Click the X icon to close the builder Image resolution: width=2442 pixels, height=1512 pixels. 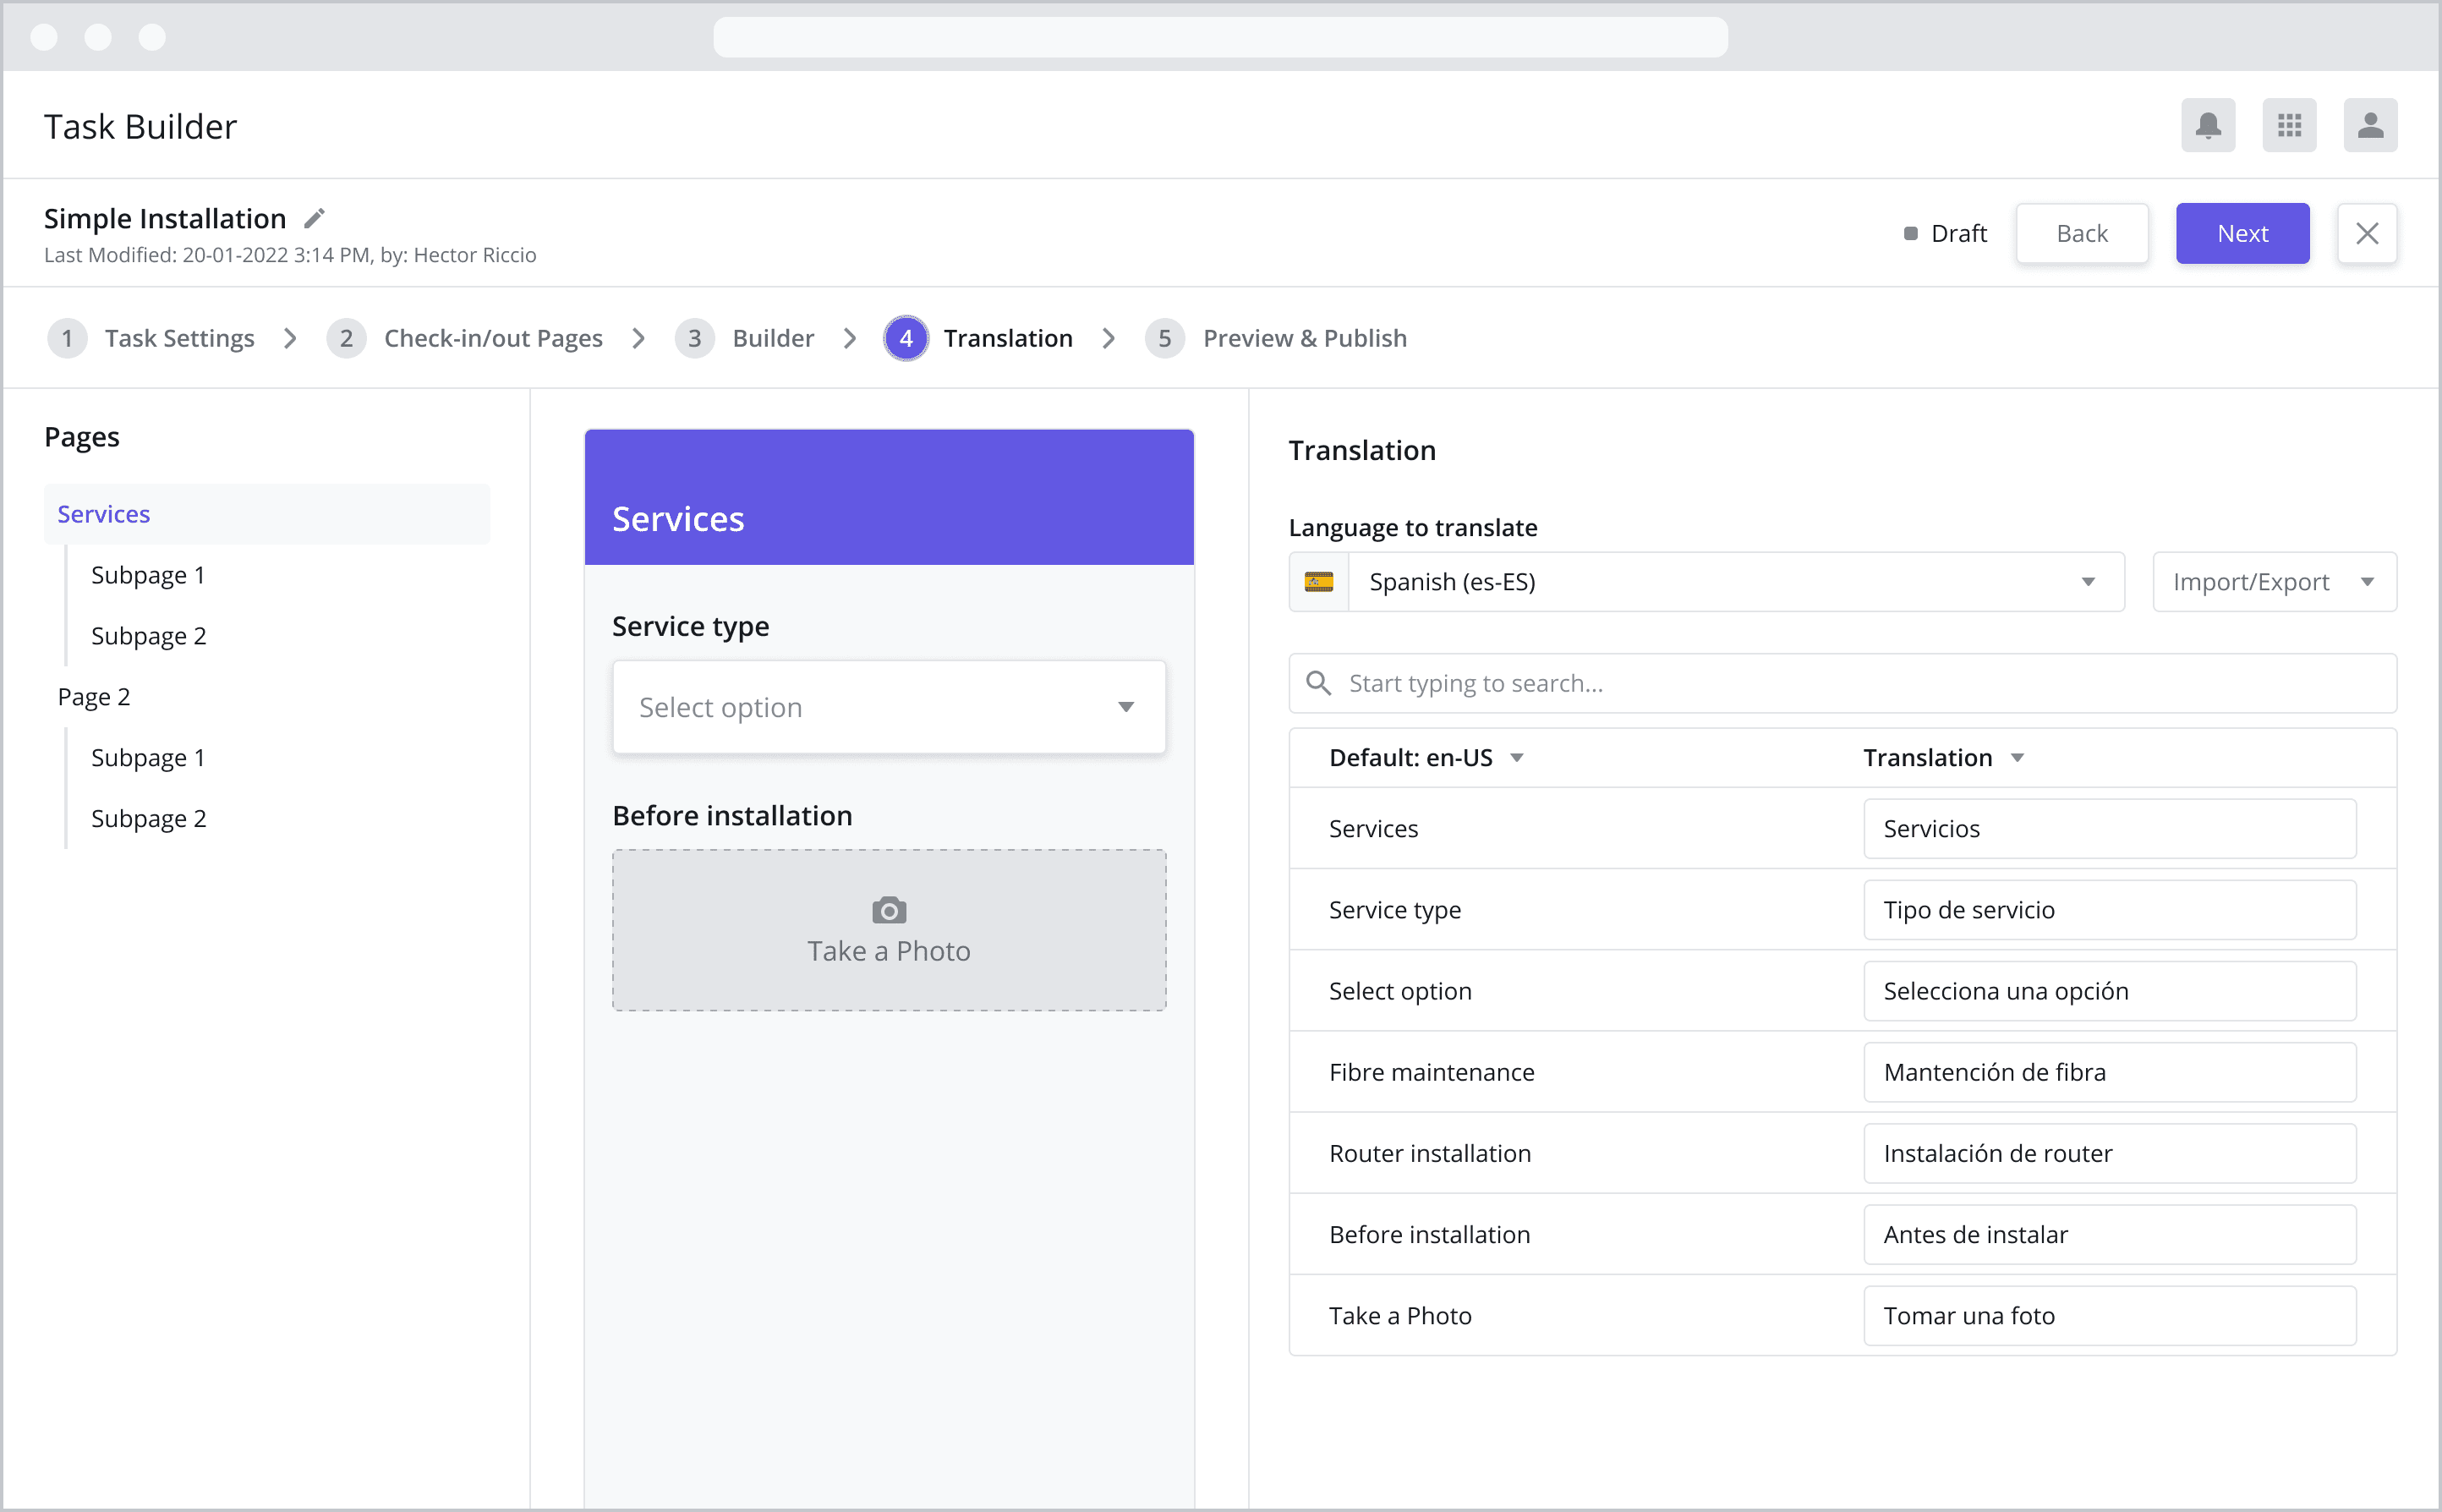click(x=2366, y=233)
